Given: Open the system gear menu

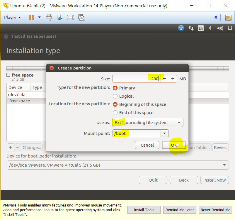Looking at the screenshot, I should coord(230,28).
